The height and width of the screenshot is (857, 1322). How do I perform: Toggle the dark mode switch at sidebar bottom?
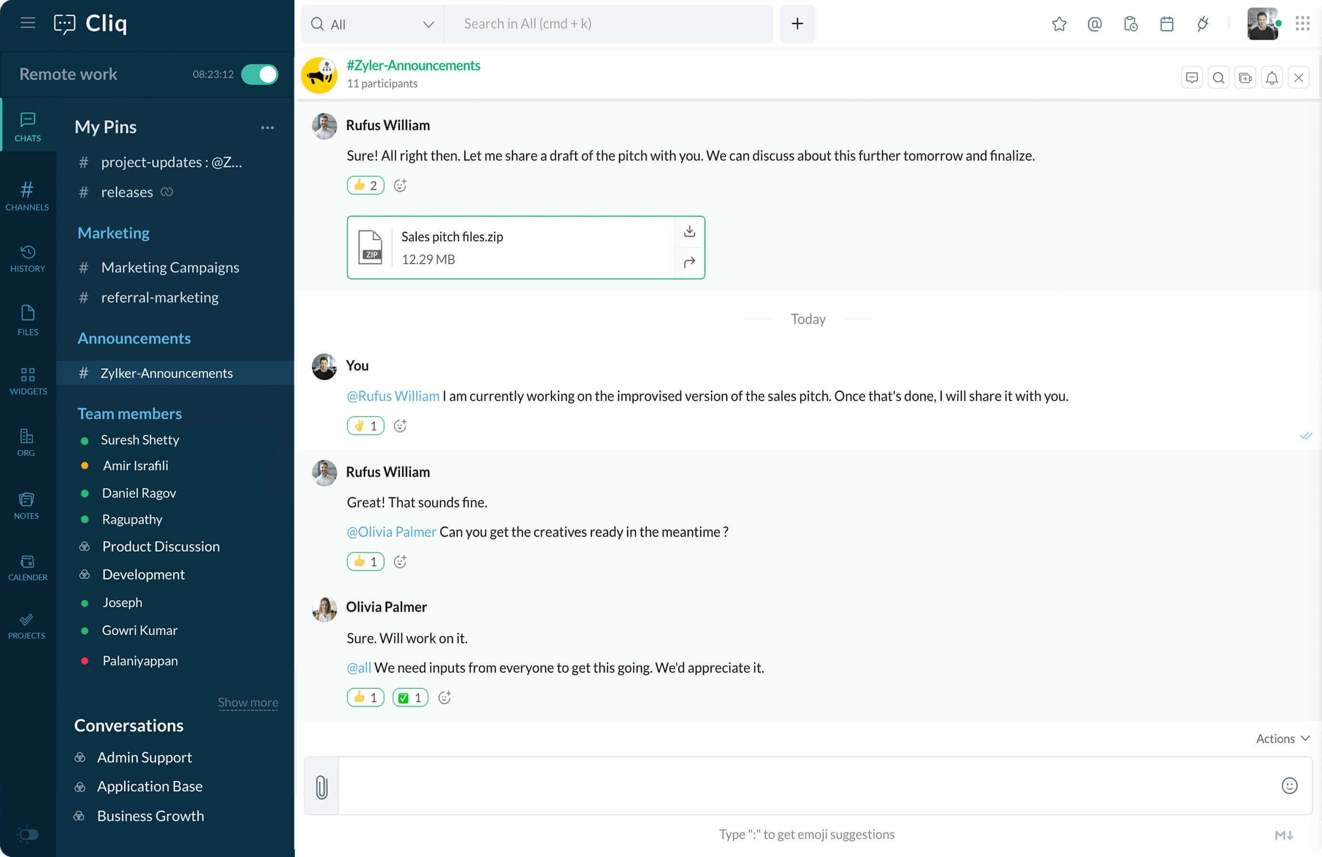pos(28,834)
